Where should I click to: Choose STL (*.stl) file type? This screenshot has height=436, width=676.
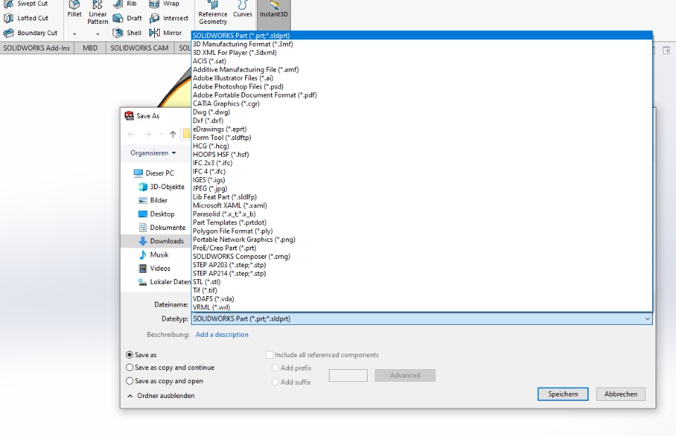pyautogui.click(x=422, y=282)
